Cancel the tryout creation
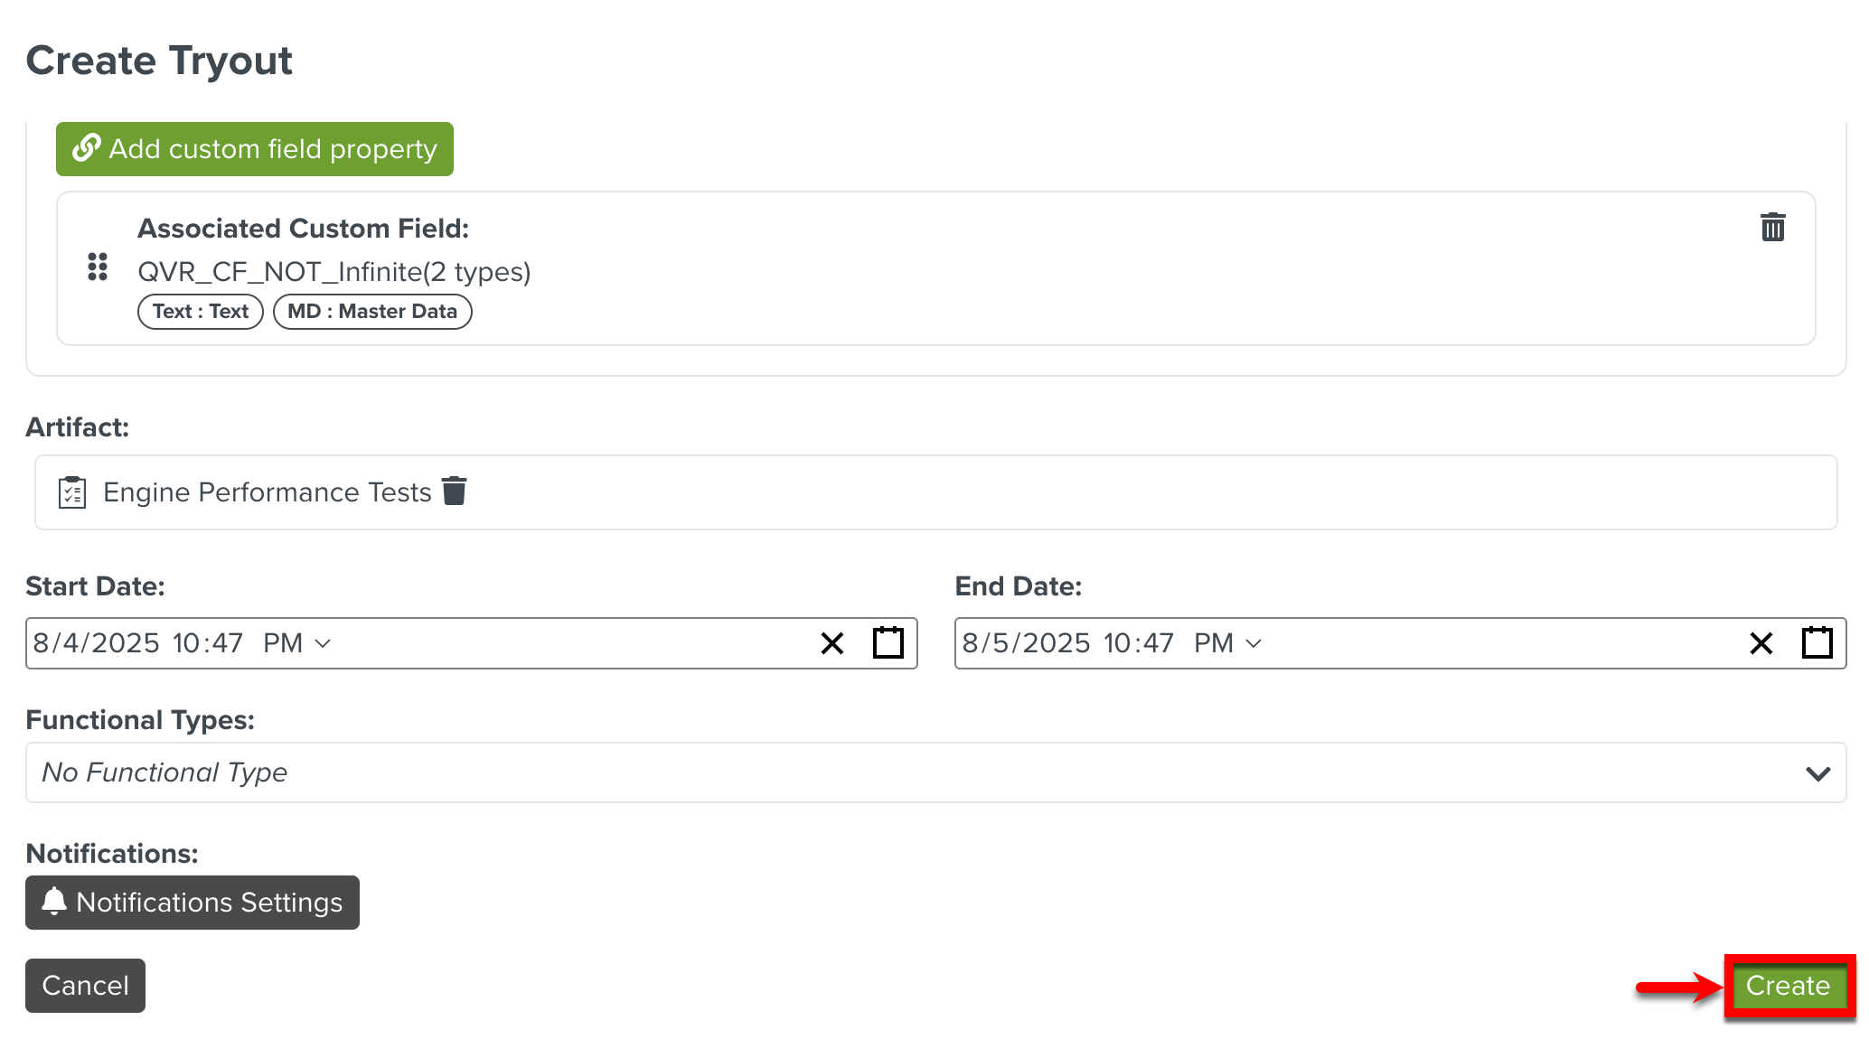This screenshot has height=1039, width=1869. tap(85, 986)
